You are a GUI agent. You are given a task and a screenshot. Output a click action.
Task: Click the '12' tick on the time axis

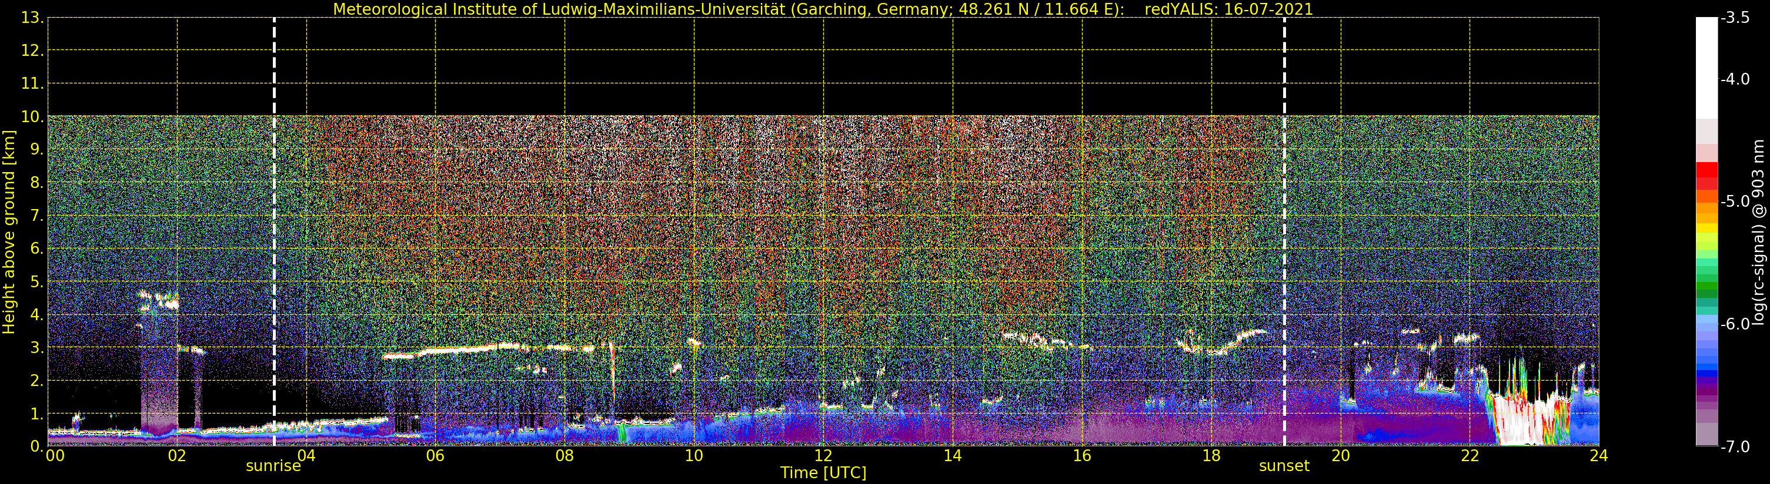coord(823,455)
